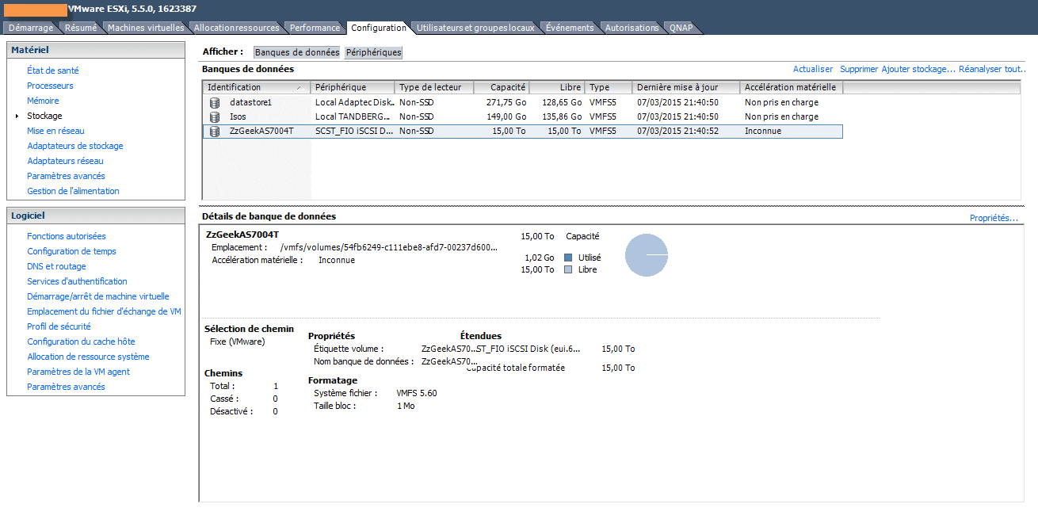Viewport: 1038px width, 519px height.
Task: Sort by Type de lecteur column
Action: 434,87
